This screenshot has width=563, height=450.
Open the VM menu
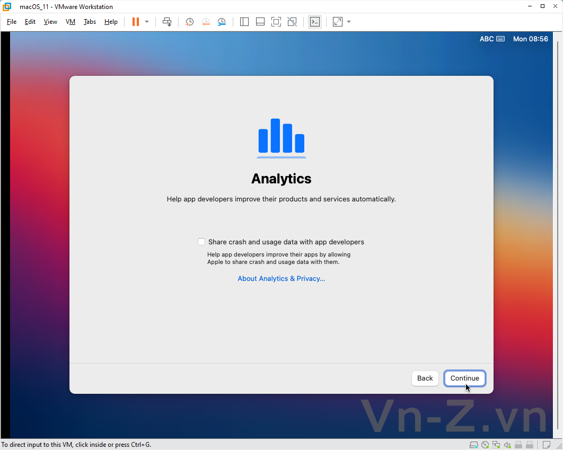(x=71, y=22)
